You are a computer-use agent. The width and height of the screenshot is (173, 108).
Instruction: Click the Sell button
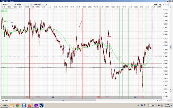pos(156,5)
